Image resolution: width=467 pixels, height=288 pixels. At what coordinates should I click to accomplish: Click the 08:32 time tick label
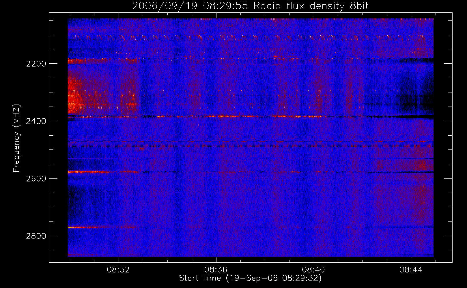pyautogui.click(x=118, y=270)
